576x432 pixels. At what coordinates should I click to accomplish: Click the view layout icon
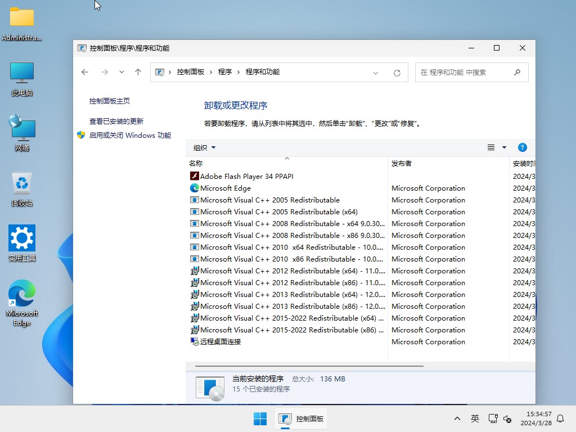[x=490, y=147]
